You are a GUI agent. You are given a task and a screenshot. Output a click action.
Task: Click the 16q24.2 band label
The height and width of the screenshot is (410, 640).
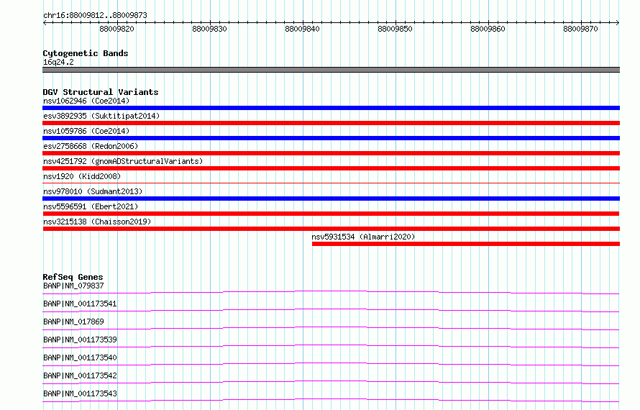pos(58,62)
